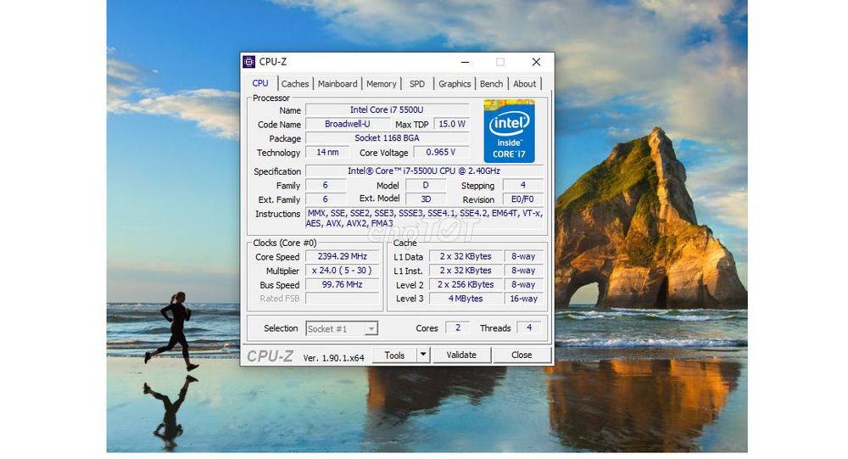Click the processor name Intel Core i7 5500U

(x=387, y=110)
